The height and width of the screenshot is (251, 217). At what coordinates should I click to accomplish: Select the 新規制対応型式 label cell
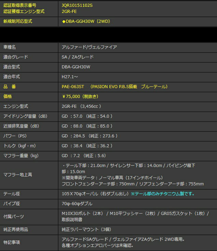click(x=18, y=21)
